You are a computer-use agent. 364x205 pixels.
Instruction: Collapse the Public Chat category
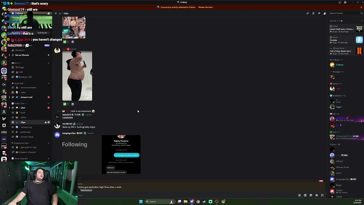pyautogui.click(x=19, y=104)
